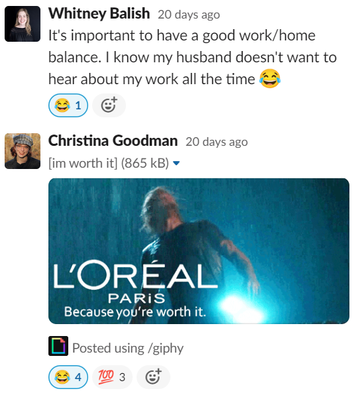Click Whitney's message text about work/home balance
The width and height of the screenshot is (364, 397).
pos(192,57)
